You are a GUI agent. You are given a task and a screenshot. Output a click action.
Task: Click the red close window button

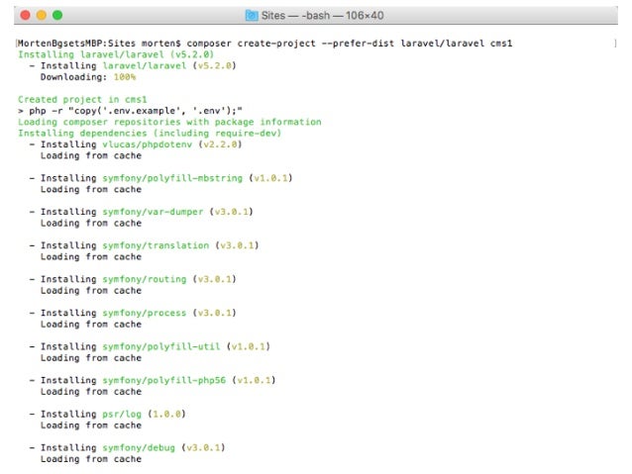25,15
